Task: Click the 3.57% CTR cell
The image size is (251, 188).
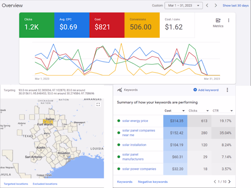Action: (223, 169)
